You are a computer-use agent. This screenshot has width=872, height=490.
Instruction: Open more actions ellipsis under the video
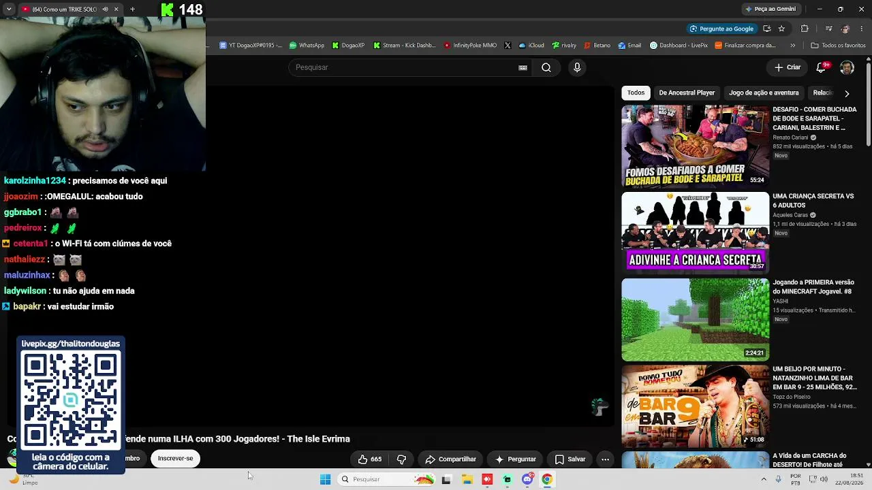(x=605, y=459)
